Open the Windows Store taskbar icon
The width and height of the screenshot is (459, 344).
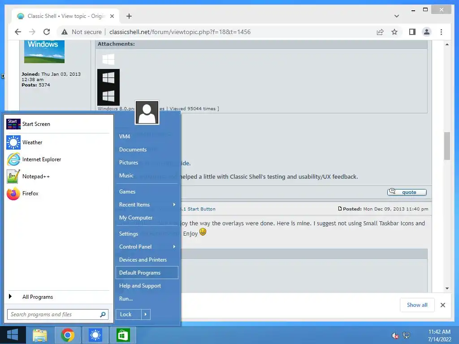(123, 335)
